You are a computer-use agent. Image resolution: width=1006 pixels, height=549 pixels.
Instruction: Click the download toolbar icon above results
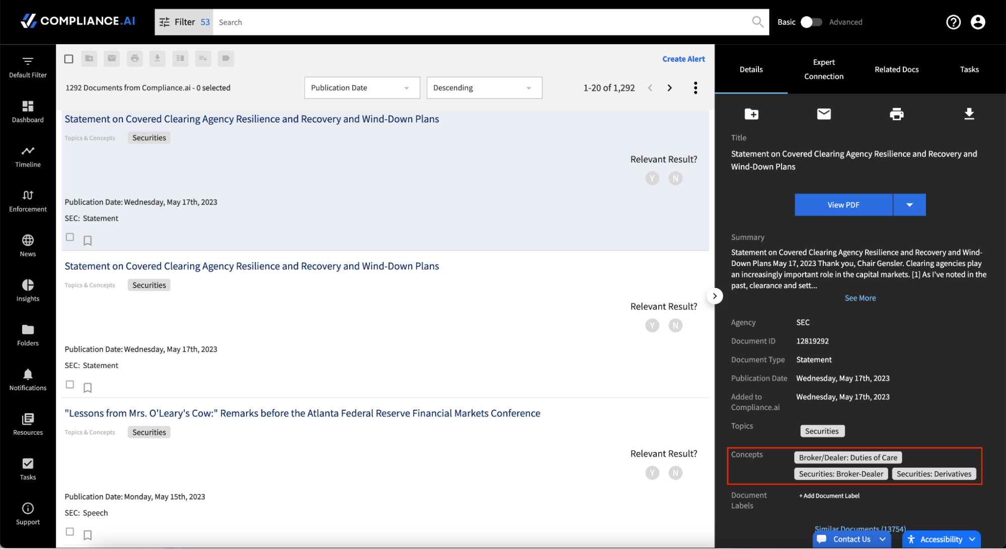[158, 58]
